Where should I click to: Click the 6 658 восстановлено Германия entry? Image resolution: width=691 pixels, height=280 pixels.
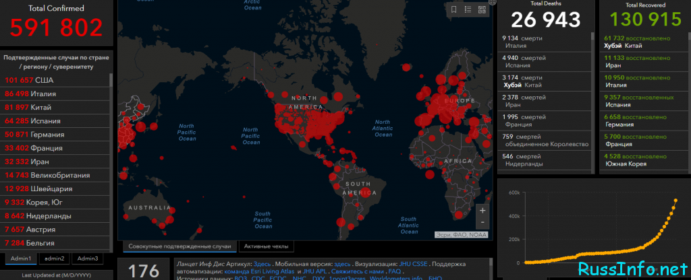(643, 121)
